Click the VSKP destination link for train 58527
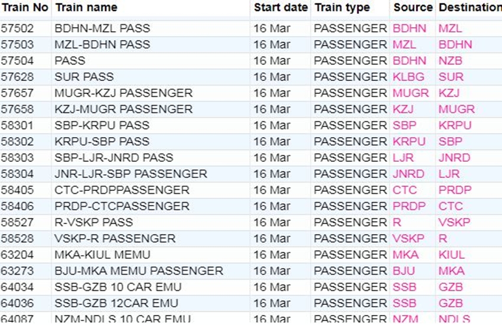The width and height of the screenshot is (502, 325). [x=454, y=222]
